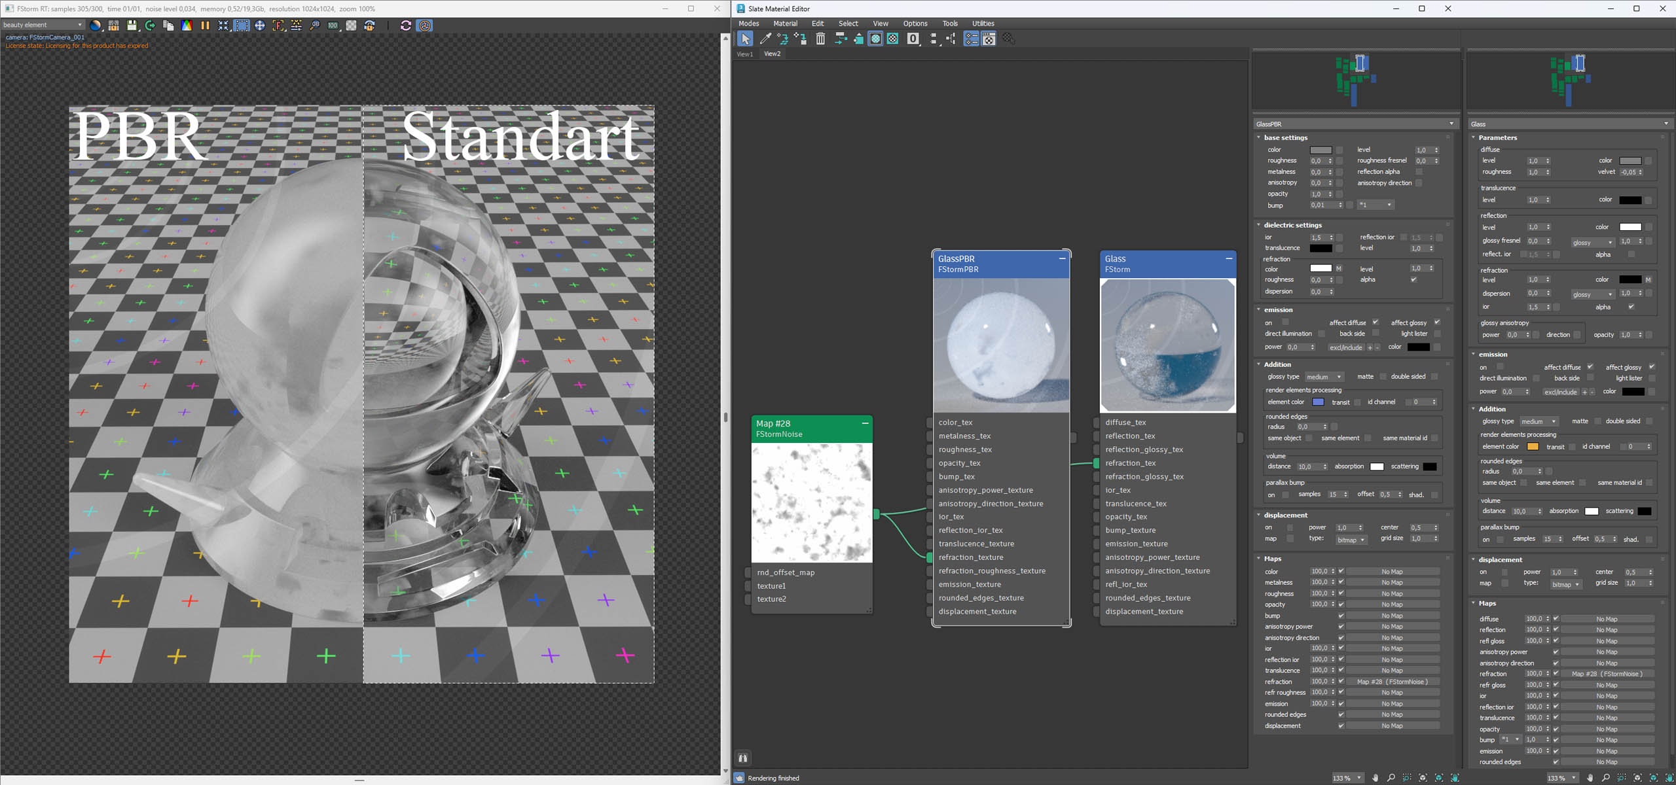1676x785 pixels.
Task: Click the No Map button for GlassPBR color
Action: click(1392, 572)
